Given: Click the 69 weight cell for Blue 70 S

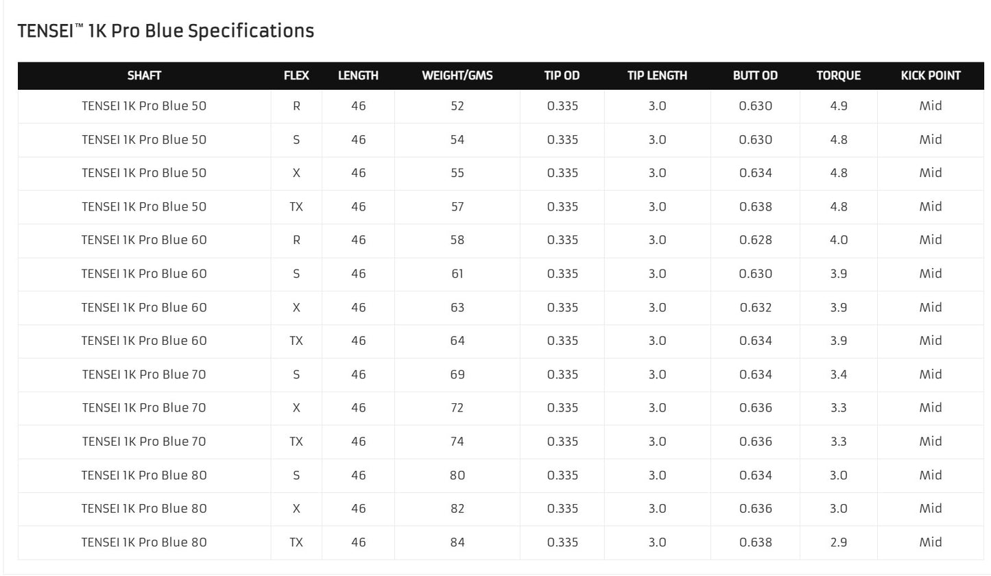Looking at the screenshot, I should (457, 374).
